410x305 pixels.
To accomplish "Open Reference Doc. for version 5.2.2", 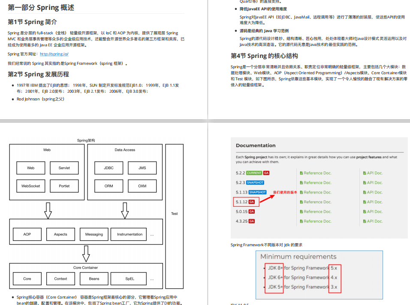I will pos(317,173).
